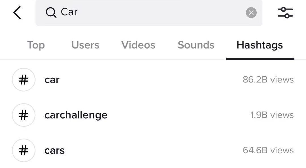Tap the 86.2B views label

pos(268,80)
